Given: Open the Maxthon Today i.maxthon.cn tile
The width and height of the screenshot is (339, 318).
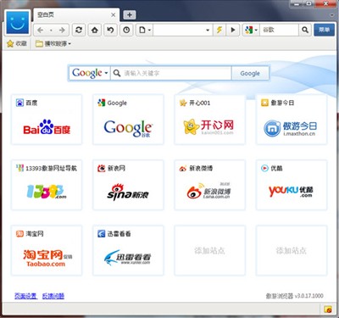Looking at the screenshot, I should pyautogui.click(x=292, y=120).
